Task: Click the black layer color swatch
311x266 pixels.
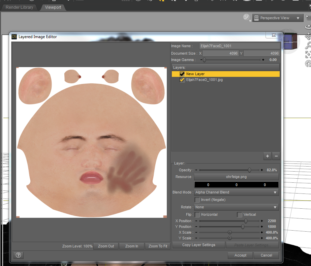Action: coord(237,185)
